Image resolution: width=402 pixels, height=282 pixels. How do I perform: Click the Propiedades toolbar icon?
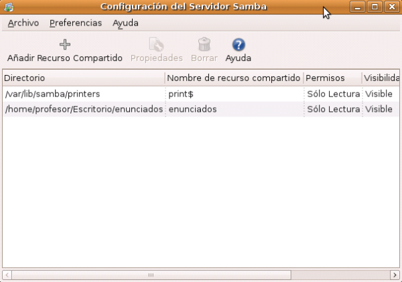click(156, 45)
